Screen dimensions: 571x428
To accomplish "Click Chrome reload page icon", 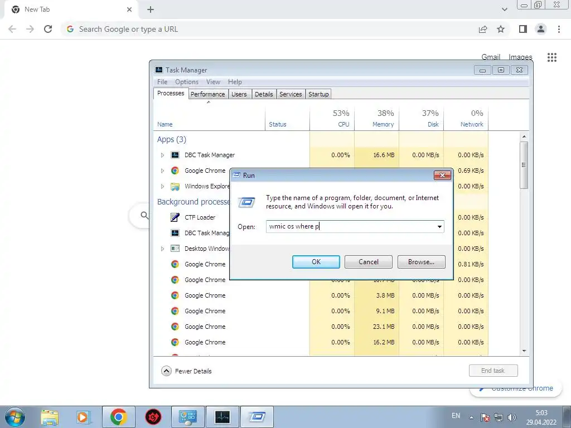I will coord(48,29).
